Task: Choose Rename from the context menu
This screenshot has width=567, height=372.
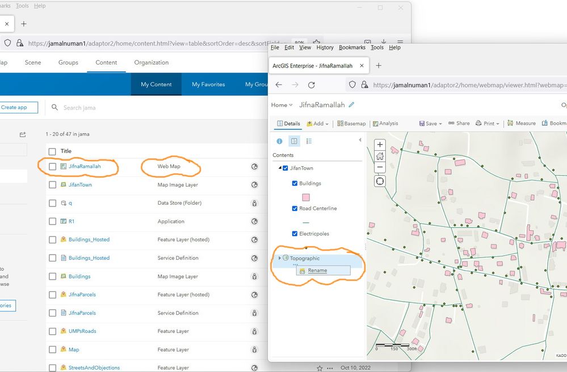Action: click(317, 270)
